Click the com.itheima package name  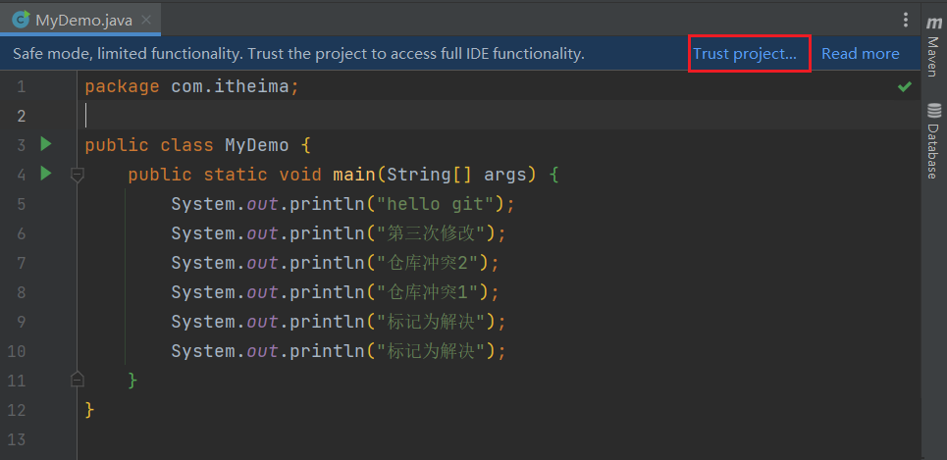(x=230, y=86)
